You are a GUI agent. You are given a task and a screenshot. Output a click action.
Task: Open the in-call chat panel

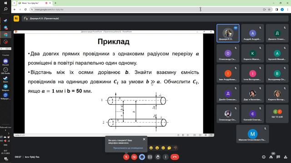(278, 157)
